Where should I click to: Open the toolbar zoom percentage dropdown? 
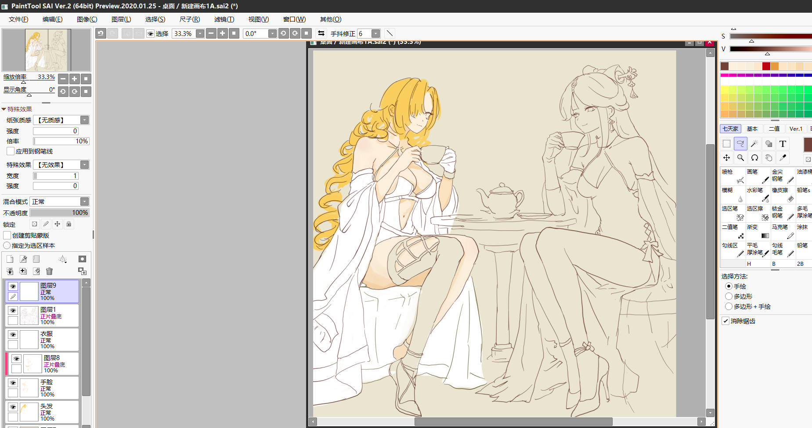point(200,33)
